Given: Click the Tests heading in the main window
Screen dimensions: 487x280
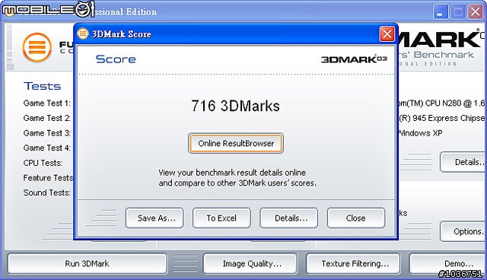Looking at the screenshot, I should coord(43,86).
